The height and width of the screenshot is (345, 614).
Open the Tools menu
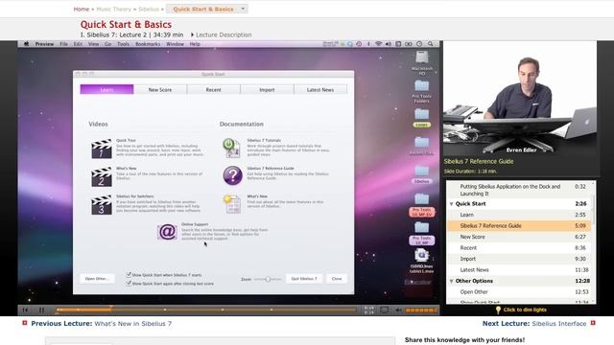[x=123, y=44]
